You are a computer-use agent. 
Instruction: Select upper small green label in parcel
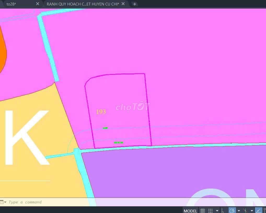(x=105, y=128)
